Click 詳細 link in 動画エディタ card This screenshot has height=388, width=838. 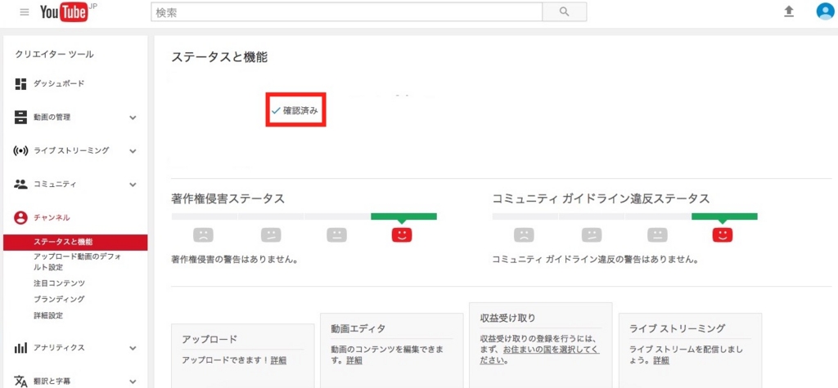354,360
